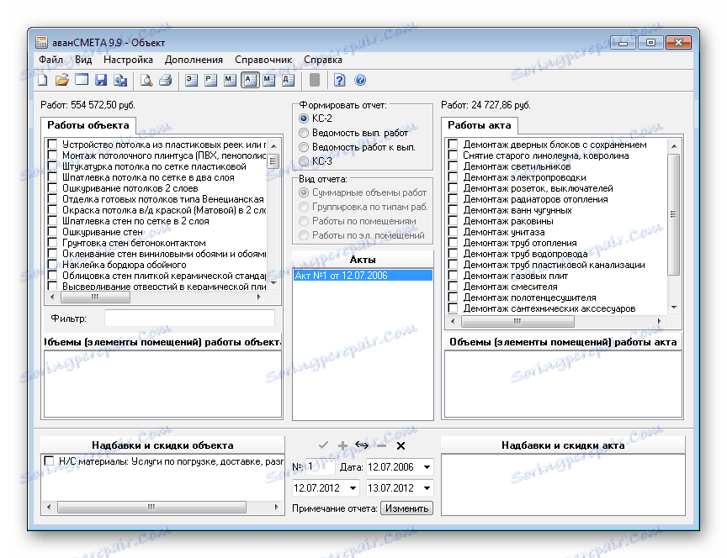Viewport: 727px width, 558px height.
Task: Open the Дата 12.07.2006 dropdown
Action: coord(427,466)
